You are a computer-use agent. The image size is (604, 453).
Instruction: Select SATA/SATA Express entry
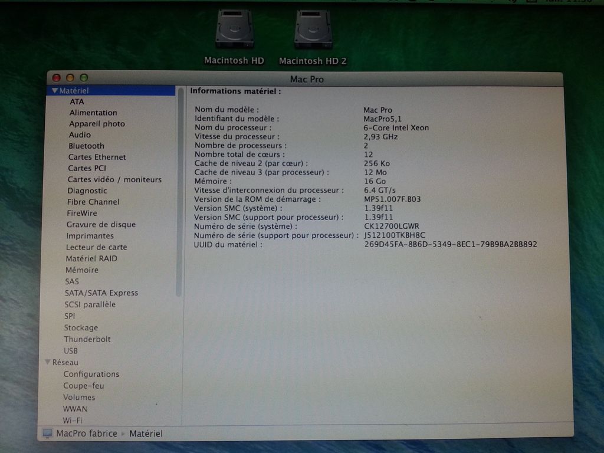101,293
